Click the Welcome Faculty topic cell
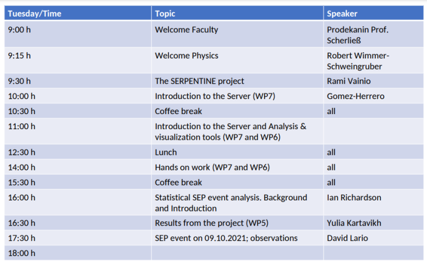Image resolution: width=427 pixels, height=265 pixels. 237,34
